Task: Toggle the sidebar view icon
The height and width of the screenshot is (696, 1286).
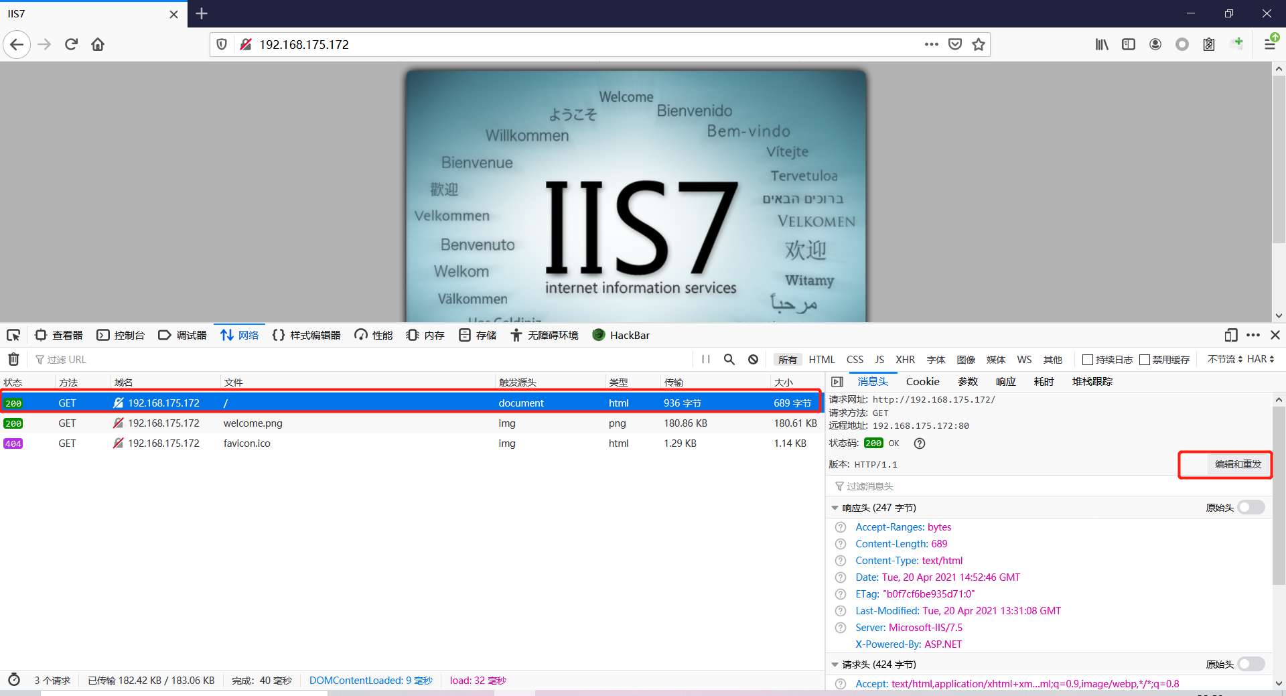Action: [1129, 44]
